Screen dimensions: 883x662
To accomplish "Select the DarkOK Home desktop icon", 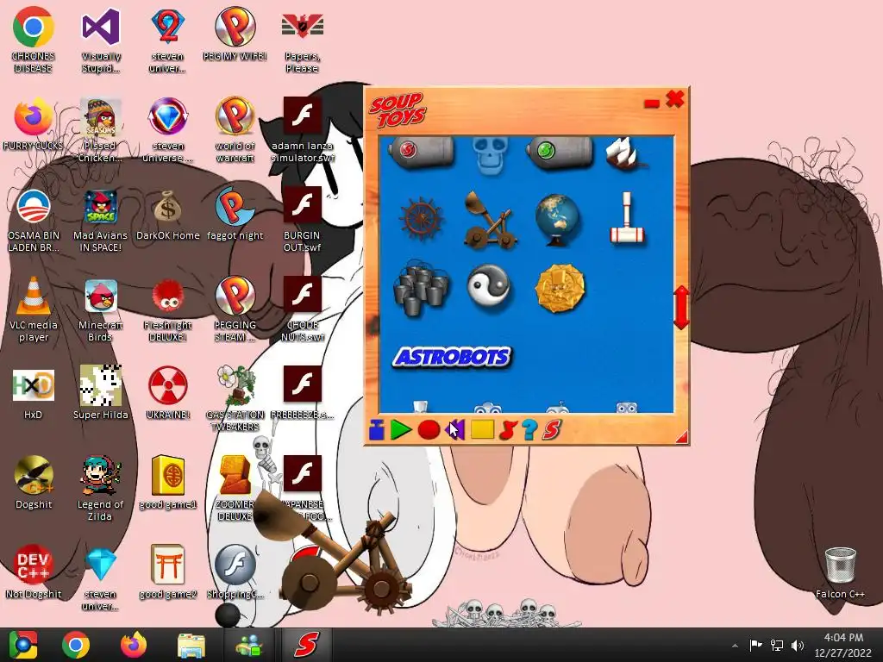I will (168, 215).
